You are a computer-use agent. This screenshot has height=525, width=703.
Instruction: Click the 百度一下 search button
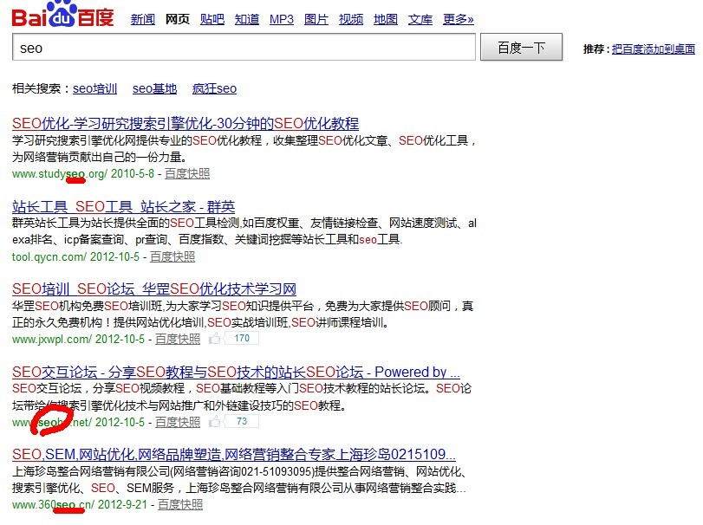[521, 47]
